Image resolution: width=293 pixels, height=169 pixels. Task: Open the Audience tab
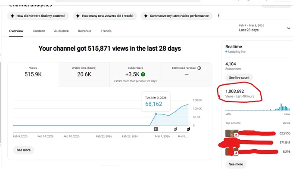(x=61, y=31)
